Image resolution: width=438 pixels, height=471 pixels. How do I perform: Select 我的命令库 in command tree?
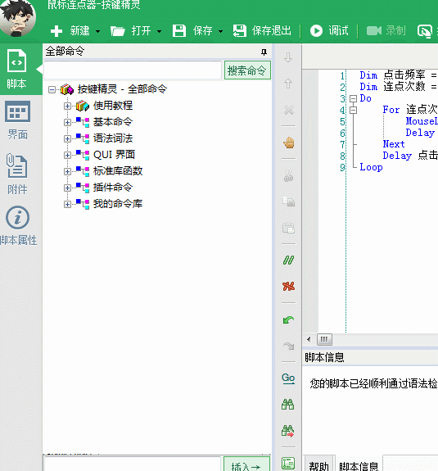coord(118,204)
